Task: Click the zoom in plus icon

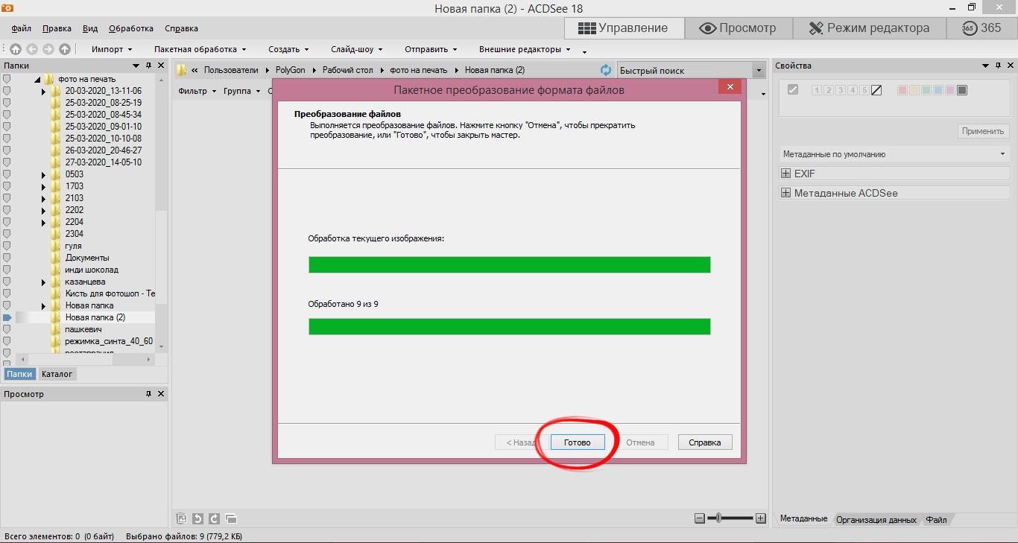Action: (x=760, y=518)
